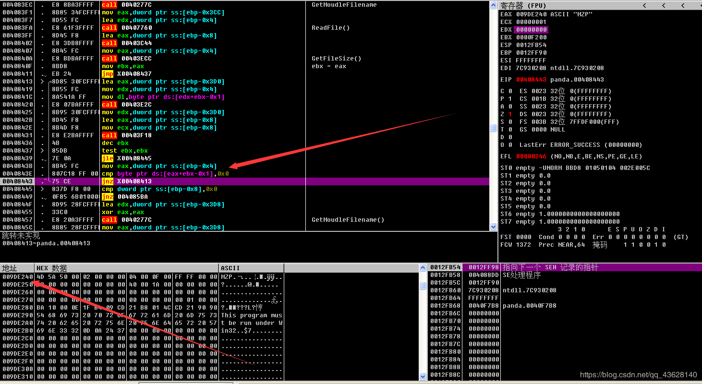
Task: Select the EFL value 00000246
Action: pyautogui.click(x=531, y=156)
